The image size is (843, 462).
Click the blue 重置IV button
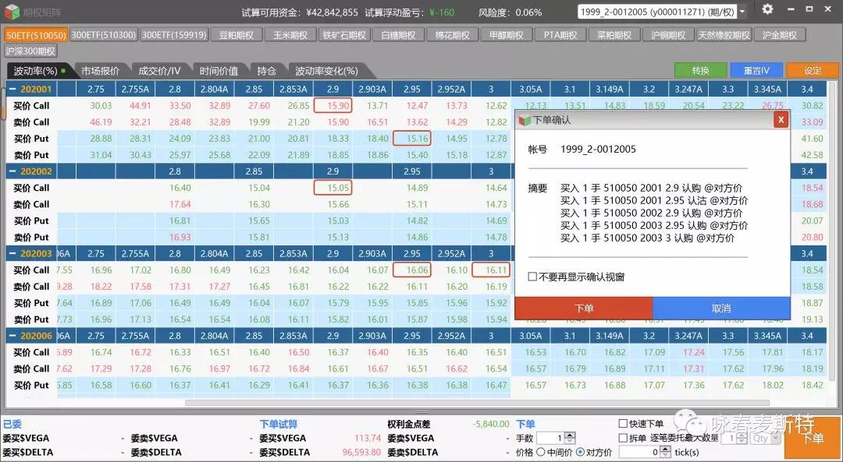point(756,70)
